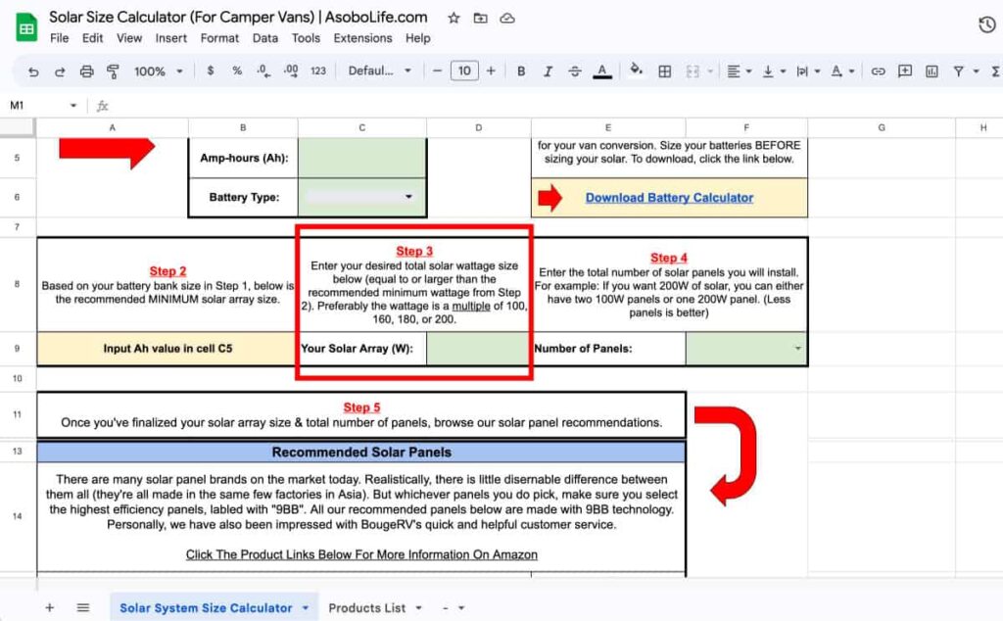Open Products List tab options arrow
Image resolution: width=1003 pixels, height=621 pixels.
(x=419, y=608)
